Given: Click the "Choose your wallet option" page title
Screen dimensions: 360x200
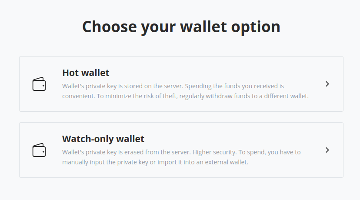Looking at the screenshot, I should 181,27.
